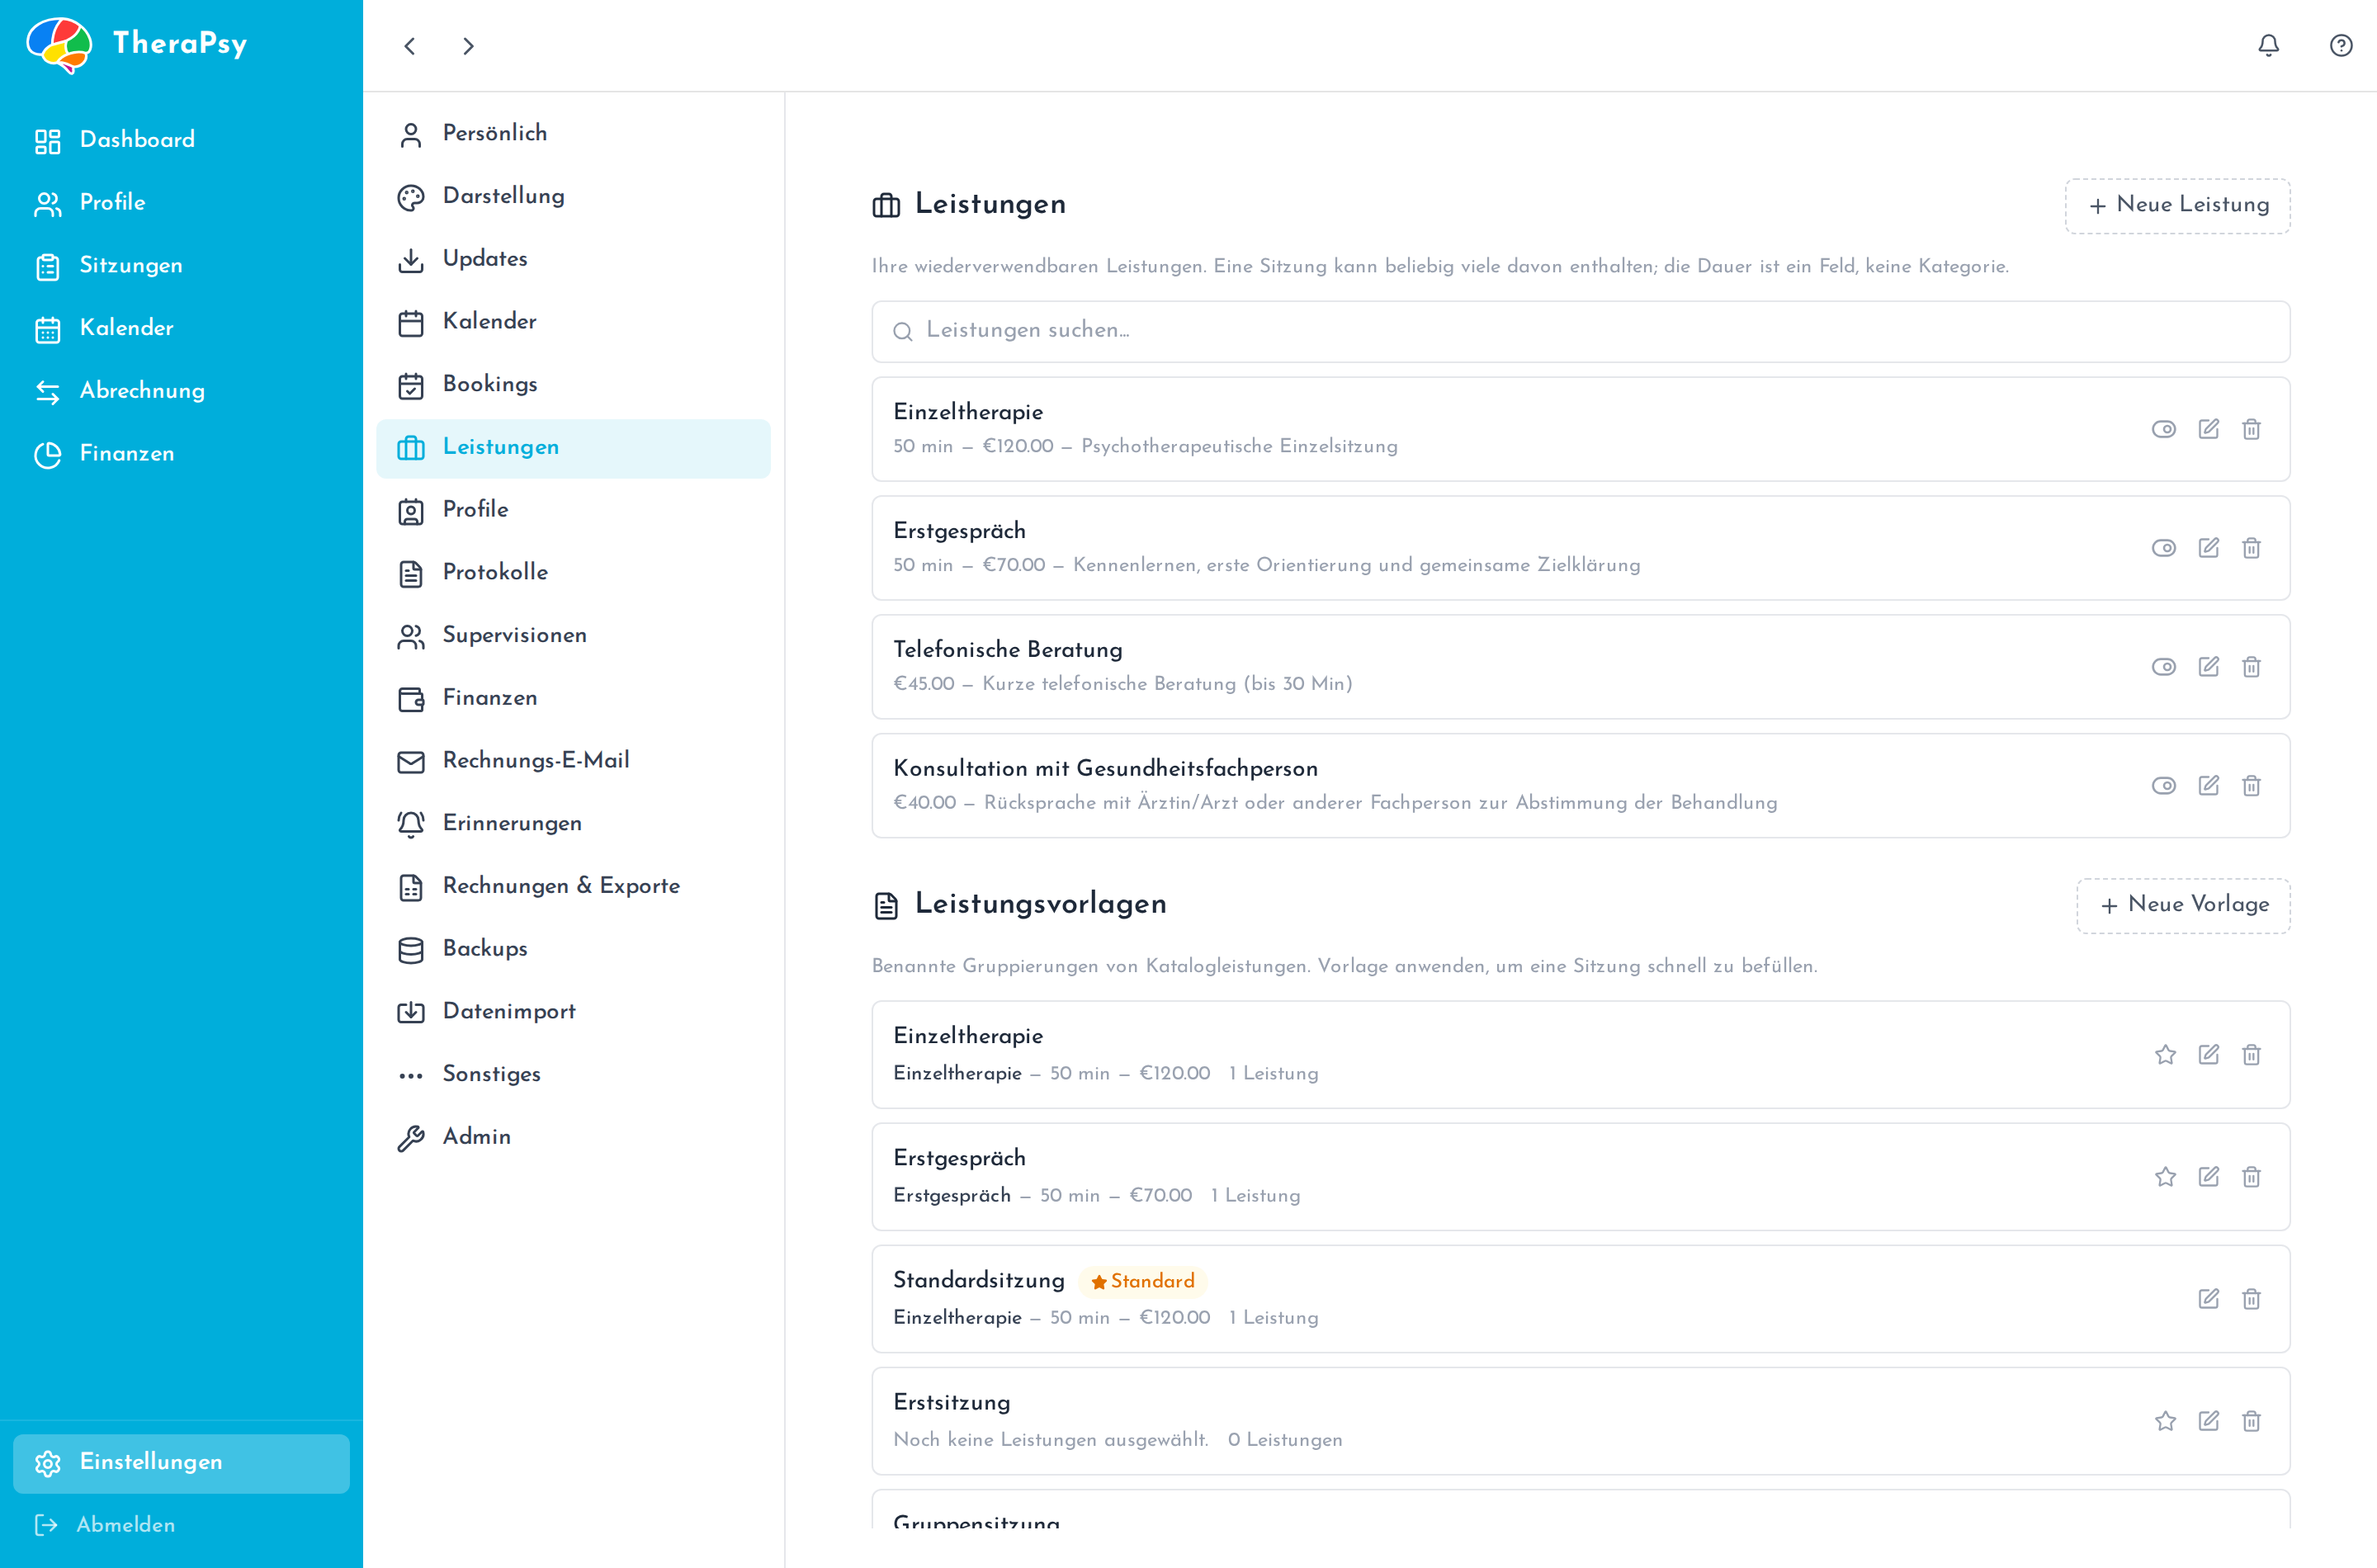Delete the Telefonische Beratung service
Viewport: 2377px width, 1568px height.
point(2251,667)
